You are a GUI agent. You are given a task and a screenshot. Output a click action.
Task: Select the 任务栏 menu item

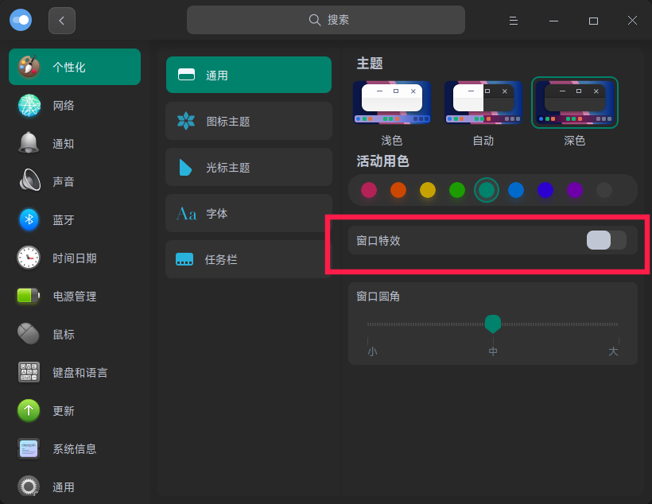click(249, 259)
